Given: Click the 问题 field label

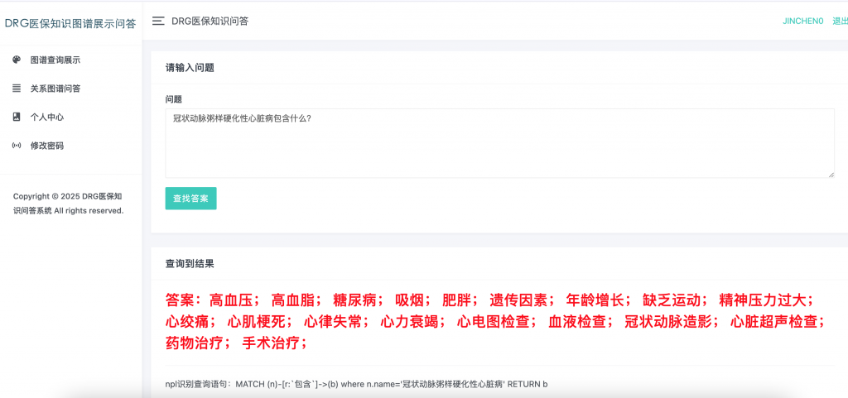Looking at the screenshot, I should click(174, 99).
